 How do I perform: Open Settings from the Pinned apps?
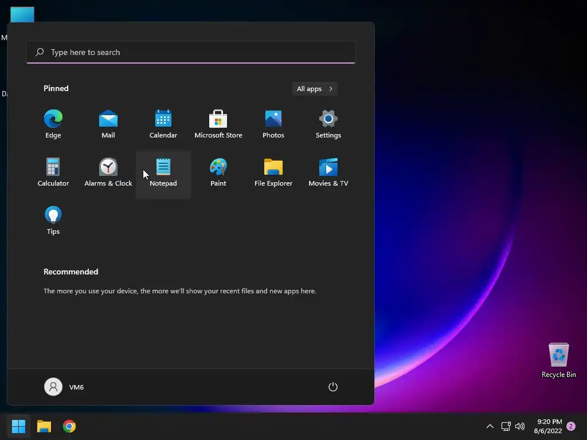click(328, 124)
